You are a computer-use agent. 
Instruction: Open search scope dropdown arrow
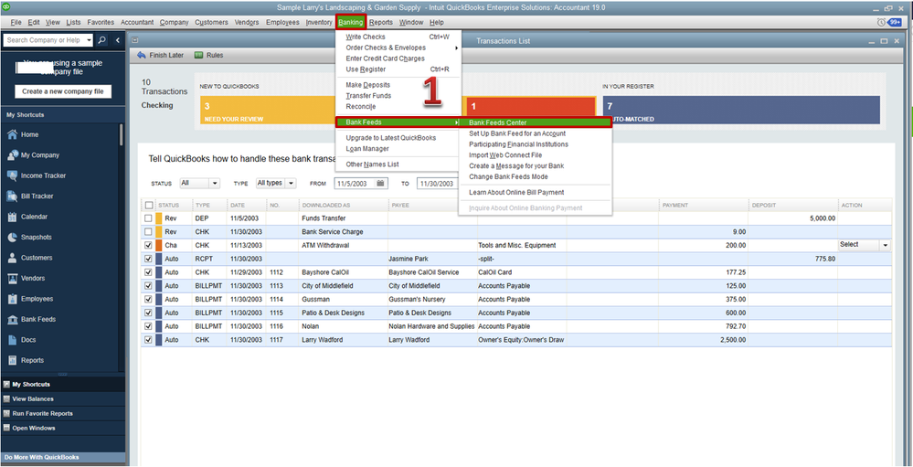click(x=88, y=40)
